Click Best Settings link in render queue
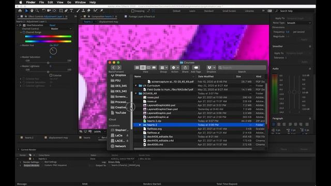The image size is (331, 186). coord(51,162)
